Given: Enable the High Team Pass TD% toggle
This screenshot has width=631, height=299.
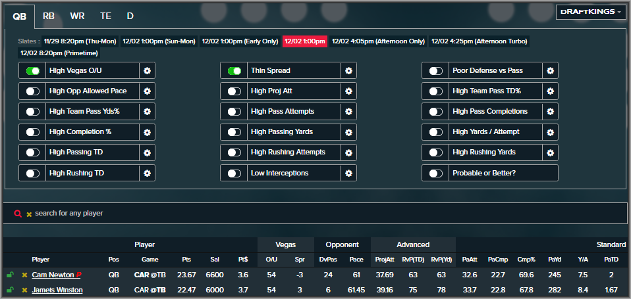Looking at the screenshot, I should (x=436, y=91).
